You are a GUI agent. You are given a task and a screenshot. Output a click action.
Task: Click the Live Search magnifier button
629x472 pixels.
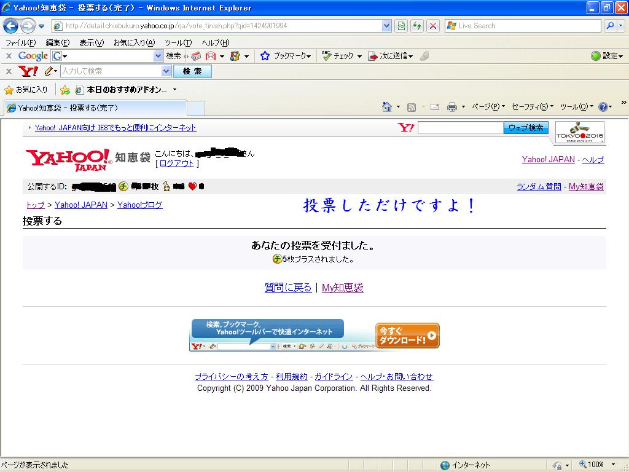610,26
